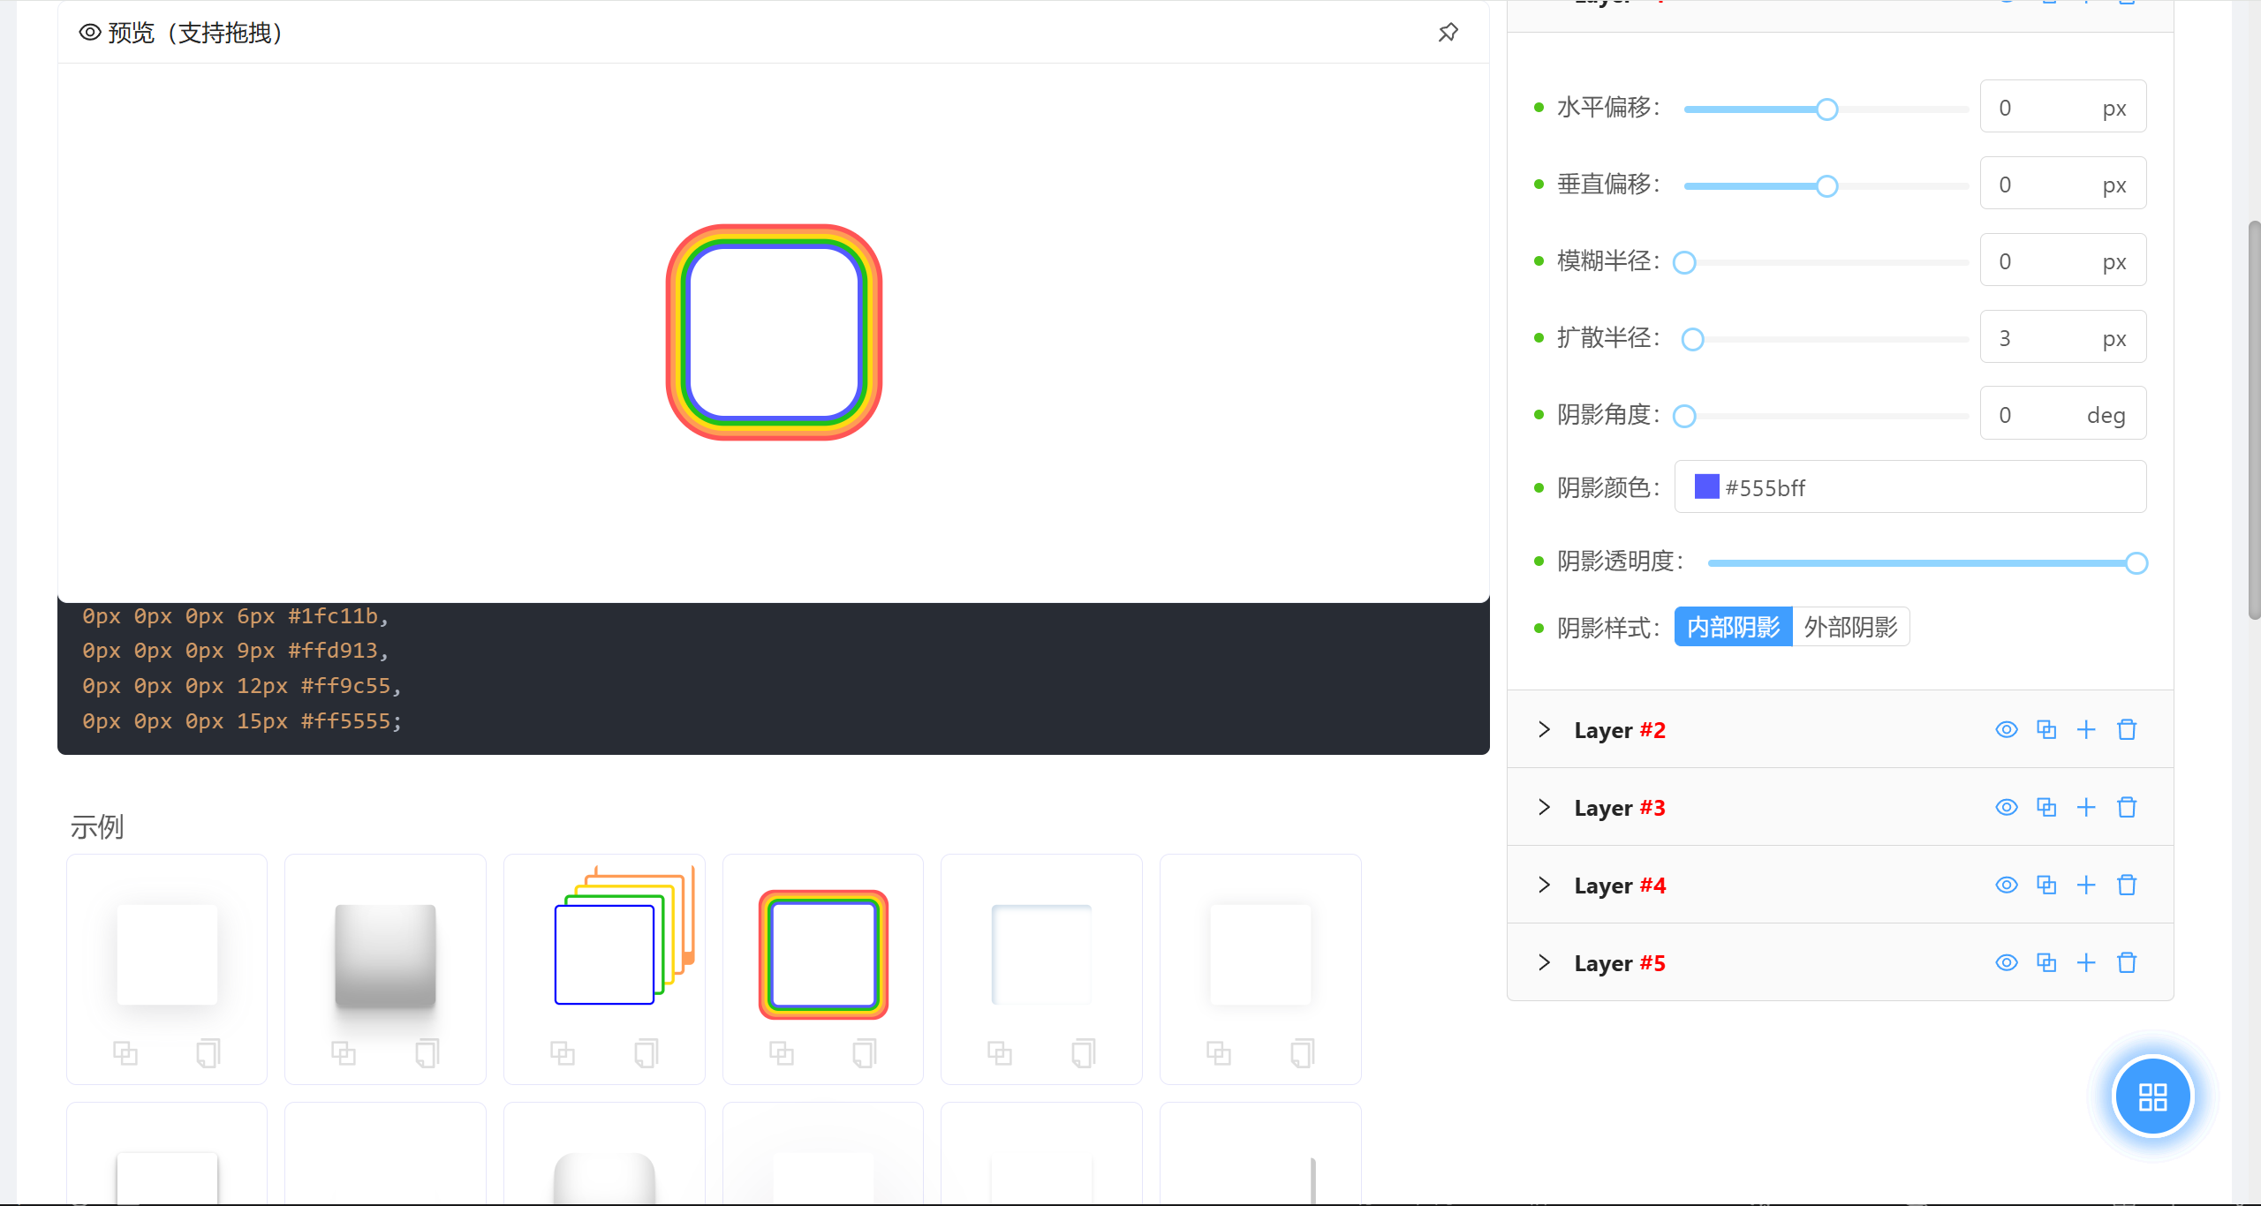Duplicate Layer #4 with copy icon
Viewport: 2261px width, 1206px height.
[x=2046, y=885]
